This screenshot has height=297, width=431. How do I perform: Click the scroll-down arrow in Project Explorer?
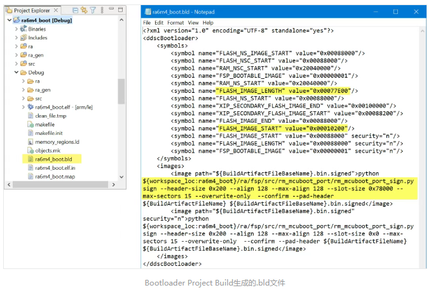(121, 177)
